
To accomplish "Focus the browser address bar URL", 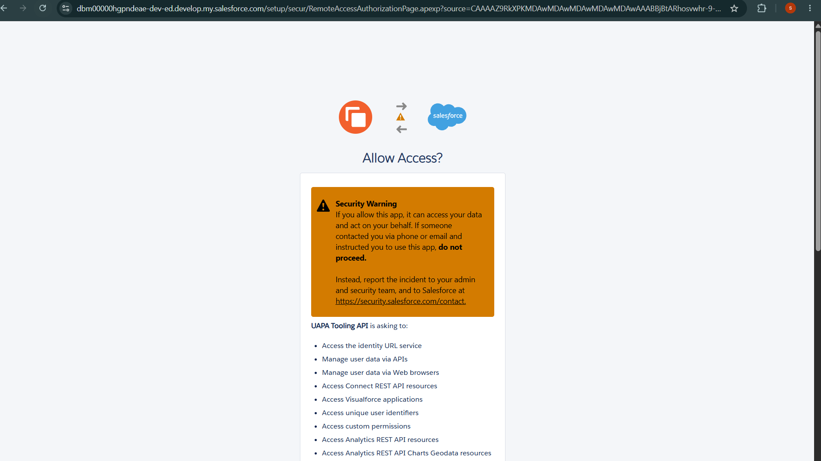I will point(398,8).
